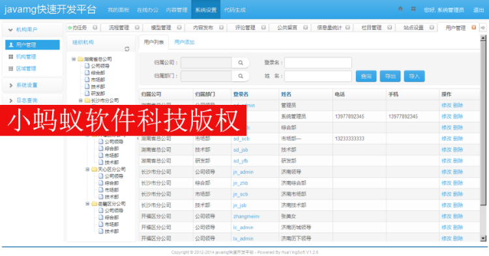Switch to 流程管理 tab
The image size is (489, 256).
119,27
